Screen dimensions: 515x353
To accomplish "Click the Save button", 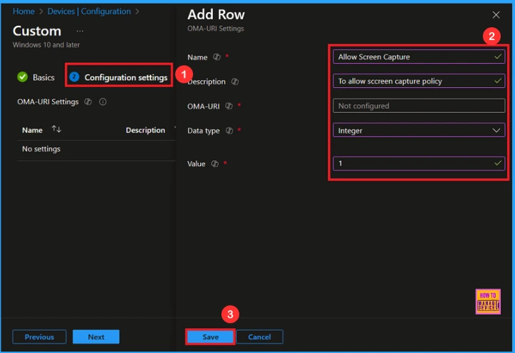I will [210, 337].
